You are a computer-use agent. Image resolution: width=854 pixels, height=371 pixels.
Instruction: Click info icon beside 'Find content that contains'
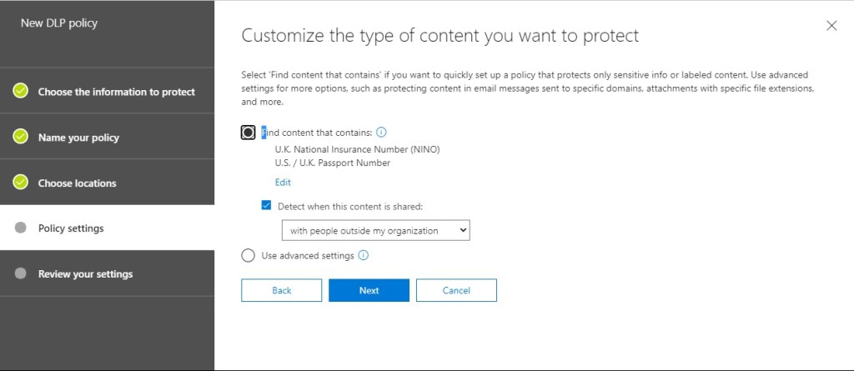pos(381,133)
